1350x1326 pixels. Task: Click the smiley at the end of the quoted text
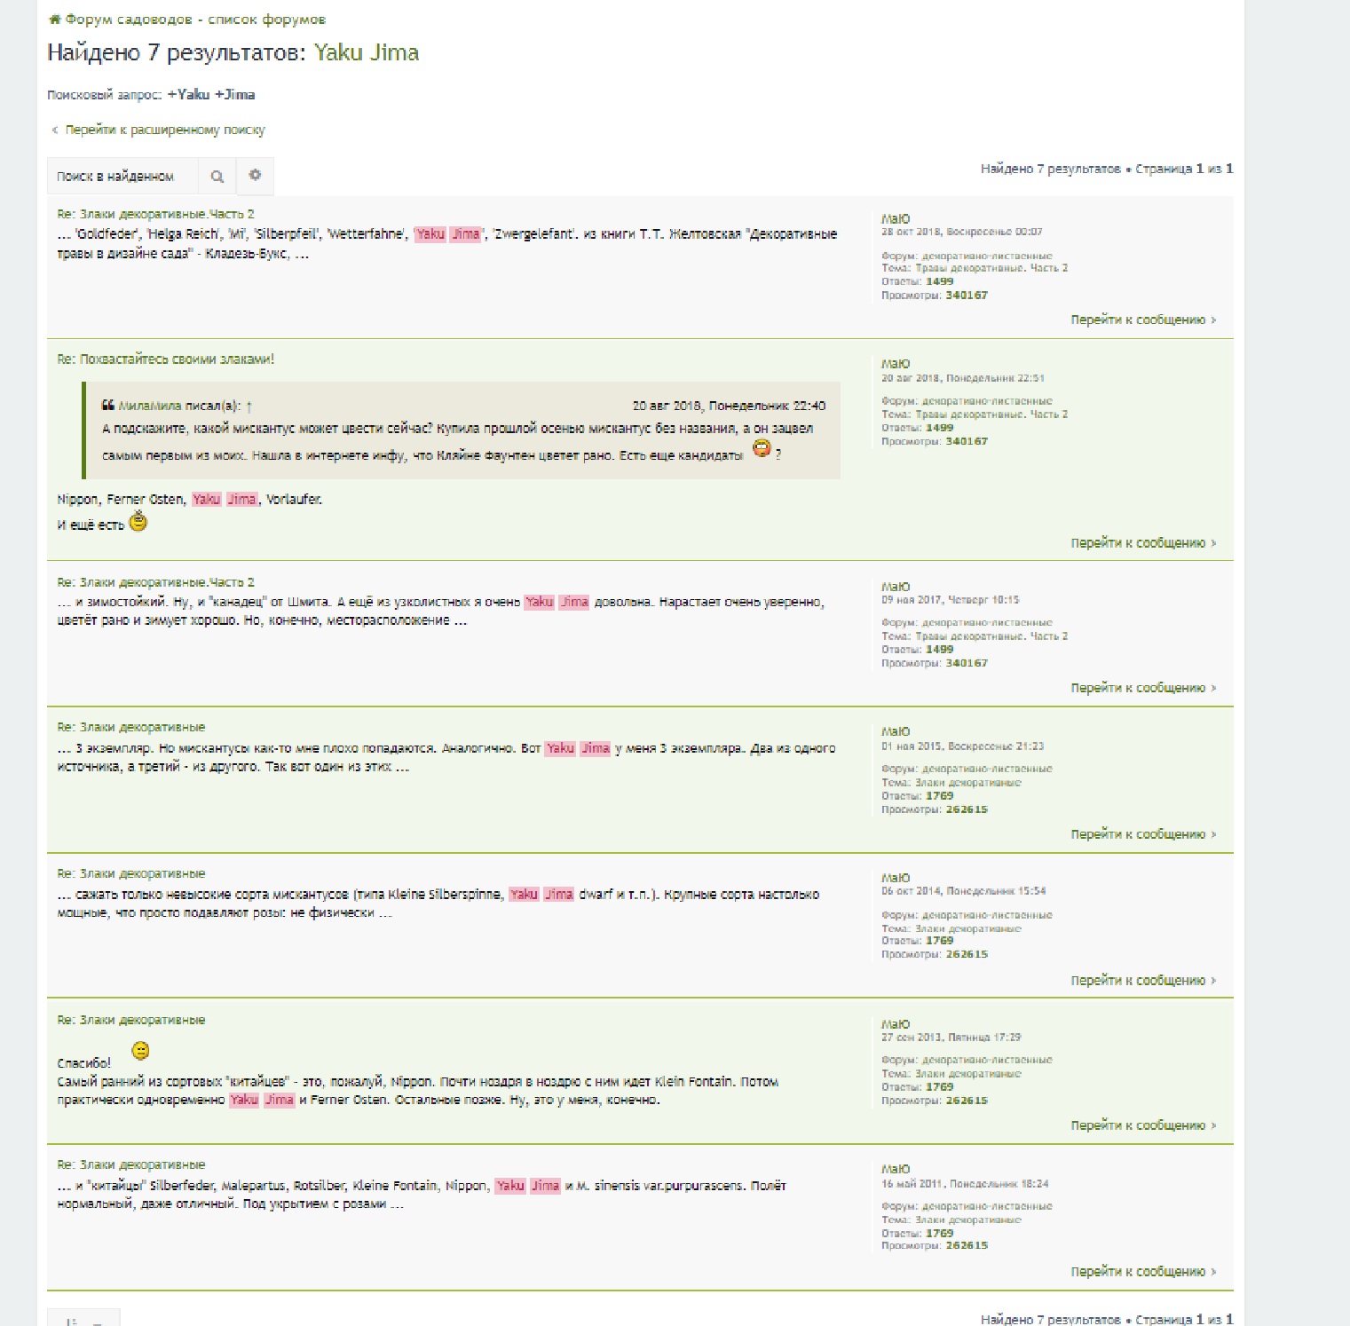tap(762, 449)
